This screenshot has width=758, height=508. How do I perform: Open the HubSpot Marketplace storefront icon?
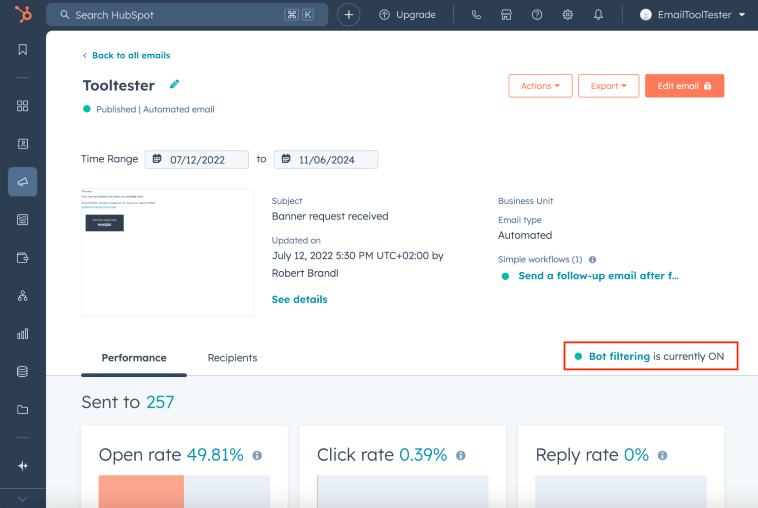pyautogui.click(x=506, y=14)
